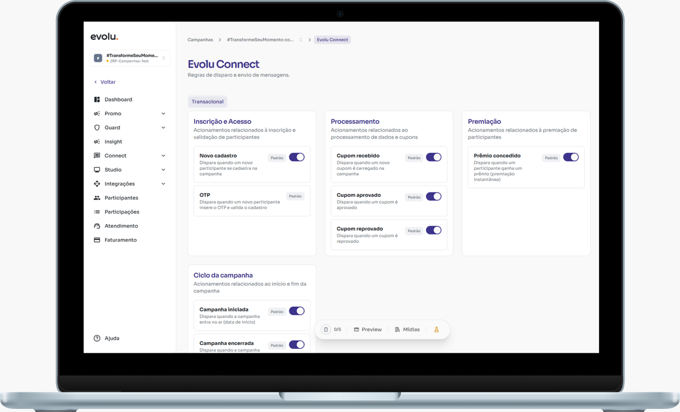Expand the Studio sidebar menu

point(130,170)
